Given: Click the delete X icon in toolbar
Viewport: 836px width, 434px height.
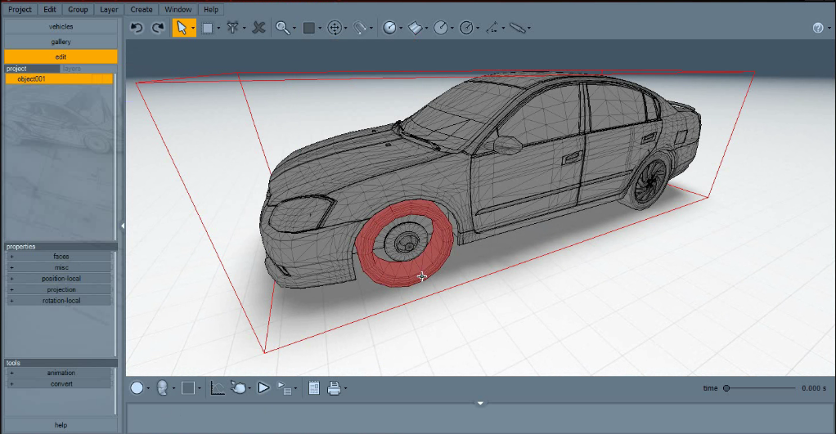Looking at the screenshot, I should tap(258, 28).
